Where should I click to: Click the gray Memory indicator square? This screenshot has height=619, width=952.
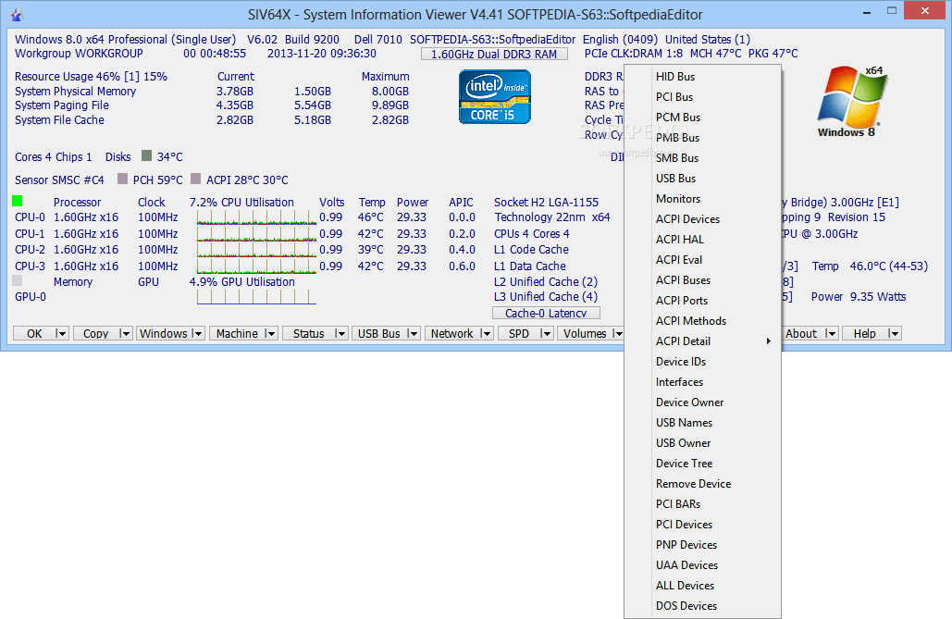[x=17, y=280]
